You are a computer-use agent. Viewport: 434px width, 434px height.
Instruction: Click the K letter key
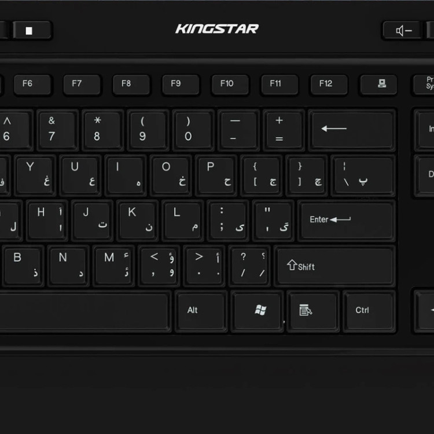tap(138, 220)
